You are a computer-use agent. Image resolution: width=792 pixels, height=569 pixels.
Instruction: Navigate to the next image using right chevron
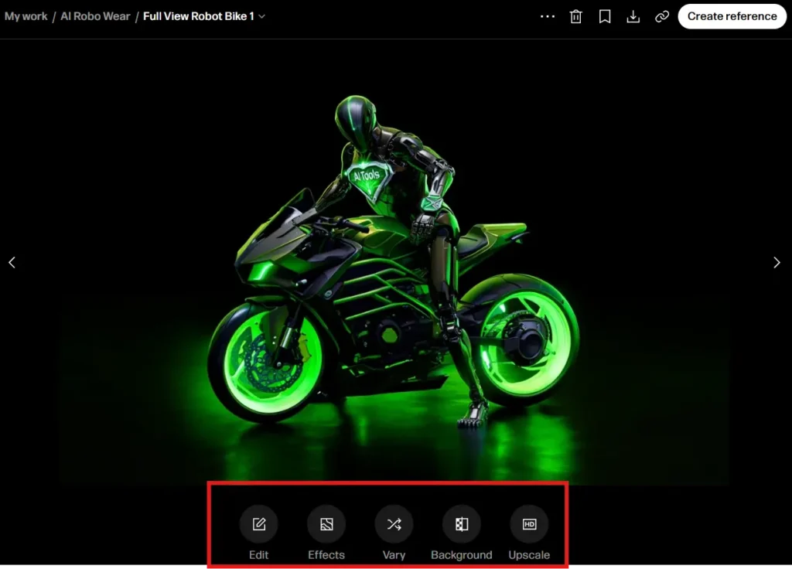tap(777, 262)
